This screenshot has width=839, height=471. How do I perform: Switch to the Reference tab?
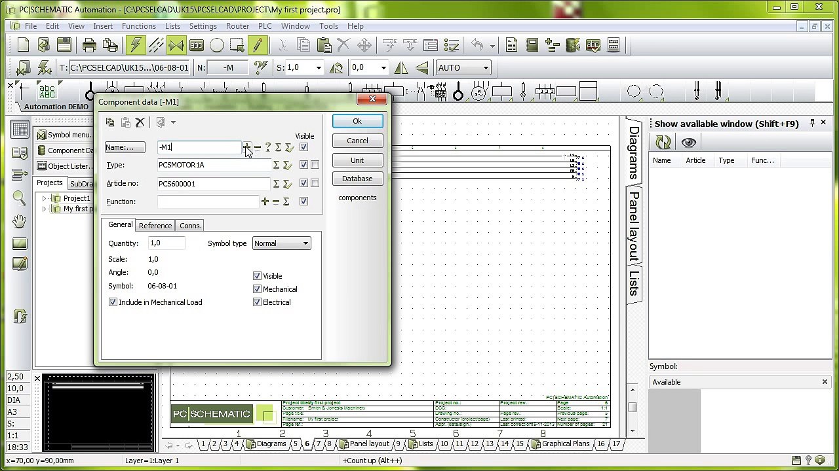pyautogui.click(x=155, y=226)
